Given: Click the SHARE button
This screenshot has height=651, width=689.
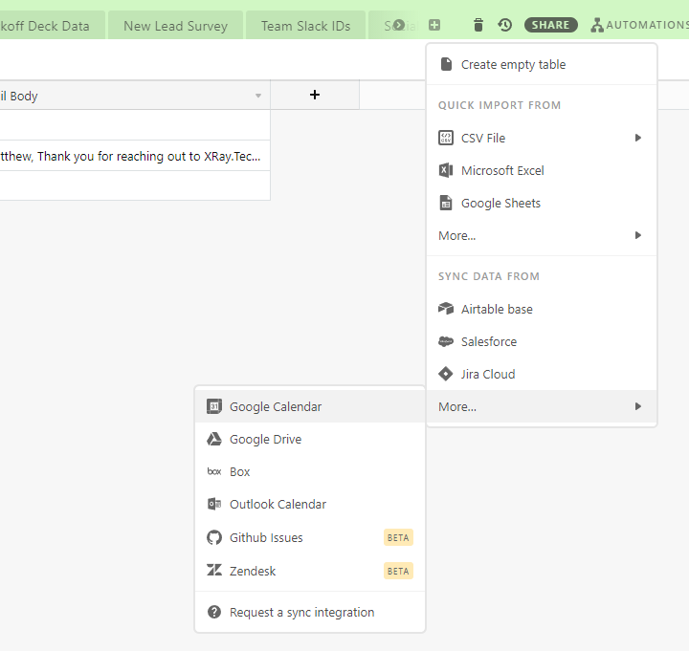Looking at the screenshot, I should (x=550, y=25).
